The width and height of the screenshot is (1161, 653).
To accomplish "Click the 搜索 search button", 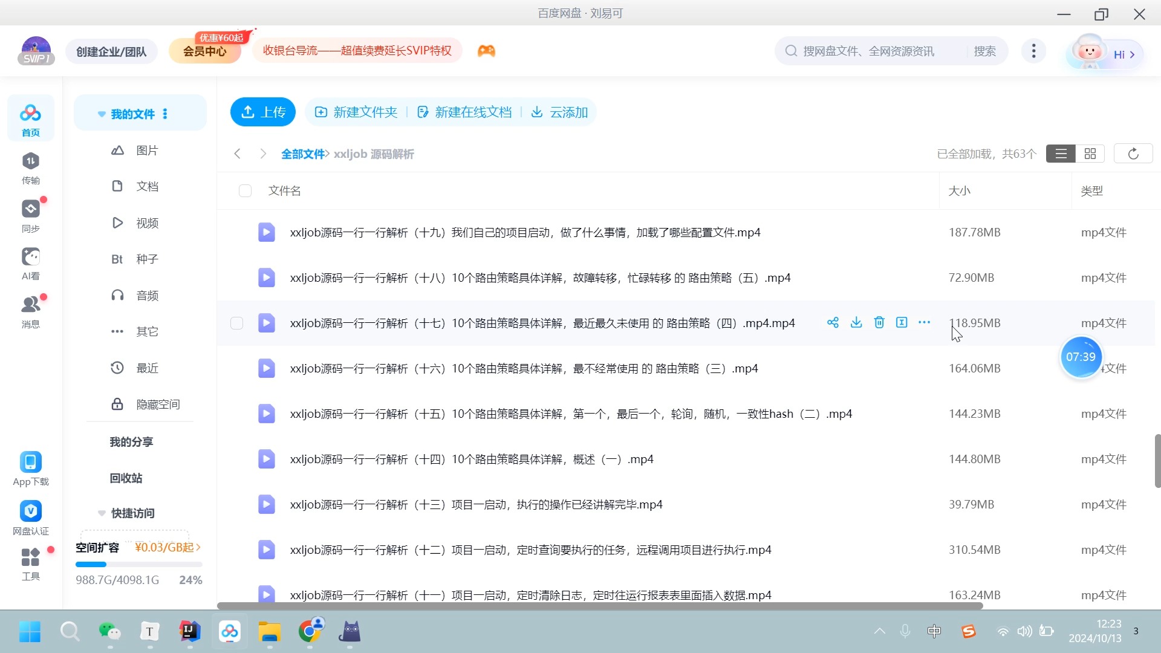I will pos(984,51).
